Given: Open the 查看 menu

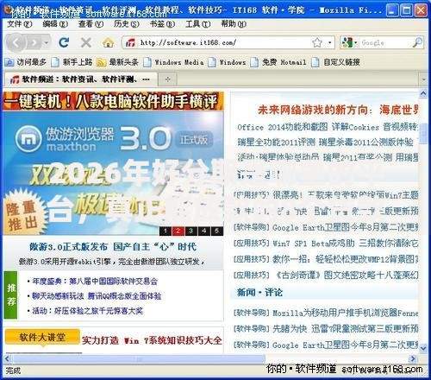Looking at the screenshot, I should point(91,24).
